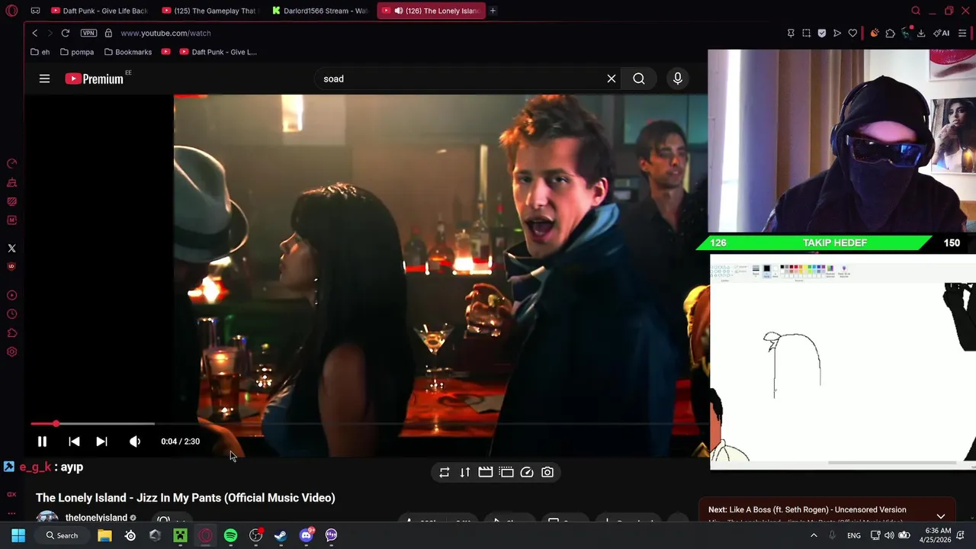This screenshot has height=549, width=976.
Task: Open the 'Daft Punk - Give L...' bookmark
Action: point(219,52)
